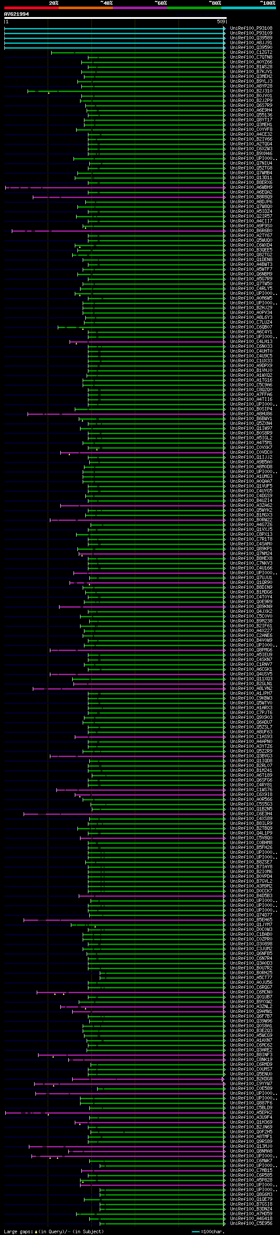
Task: Select hit label UniRef100_B7KJV1
Action: tap(251, 71)
